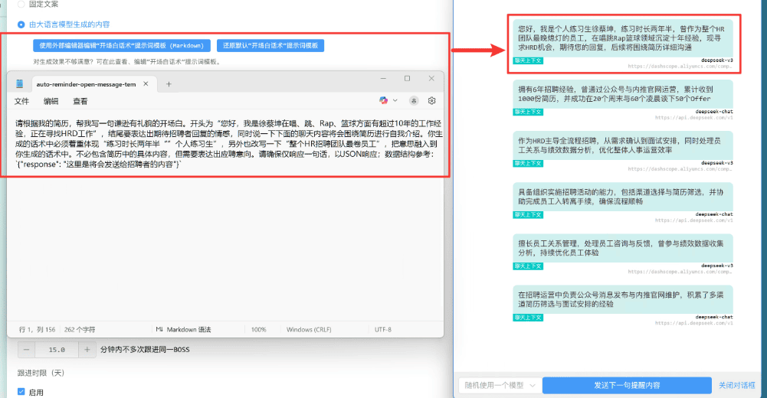Expand the Copilot dropdown arrow
Image resolution: width=767 pixels, height=398 pixels.
coord(395,100)
